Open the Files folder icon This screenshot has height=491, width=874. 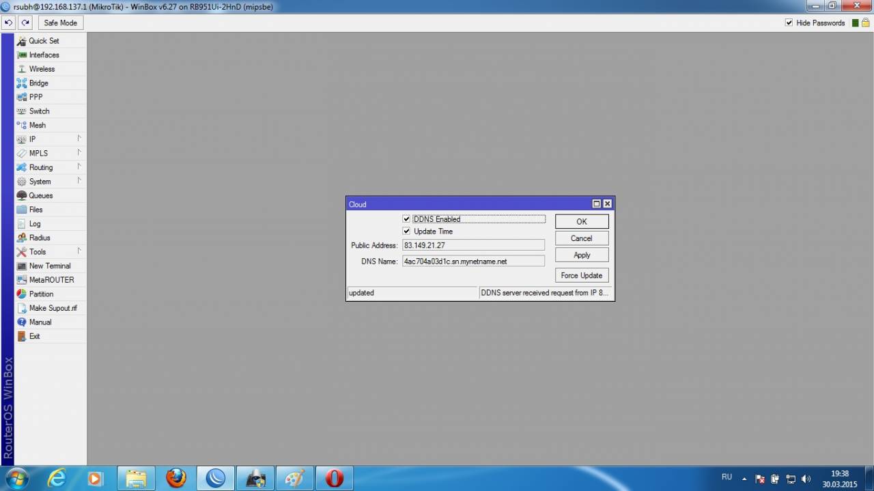21,210
